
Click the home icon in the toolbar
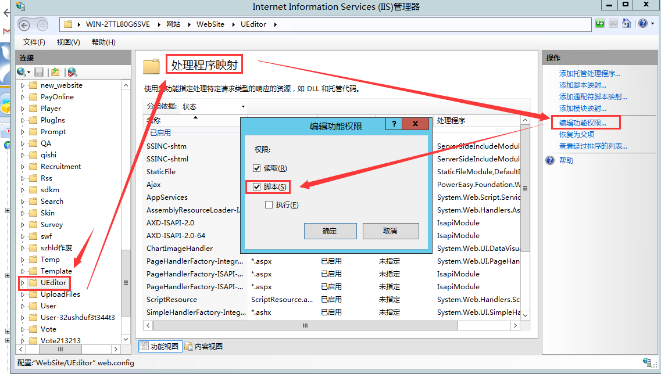(x=627, y=24)
